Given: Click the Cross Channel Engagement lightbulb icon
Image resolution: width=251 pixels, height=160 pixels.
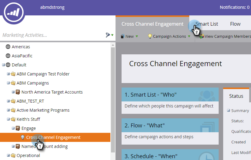Looking at the screenshot, I should coord(22,137).
